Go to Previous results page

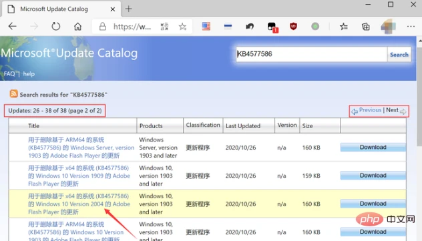[370, 110]
